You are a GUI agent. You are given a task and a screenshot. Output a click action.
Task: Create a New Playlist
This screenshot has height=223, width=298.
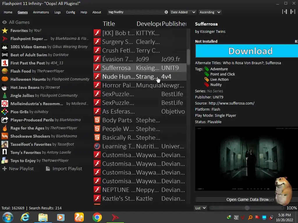(18, 169)
